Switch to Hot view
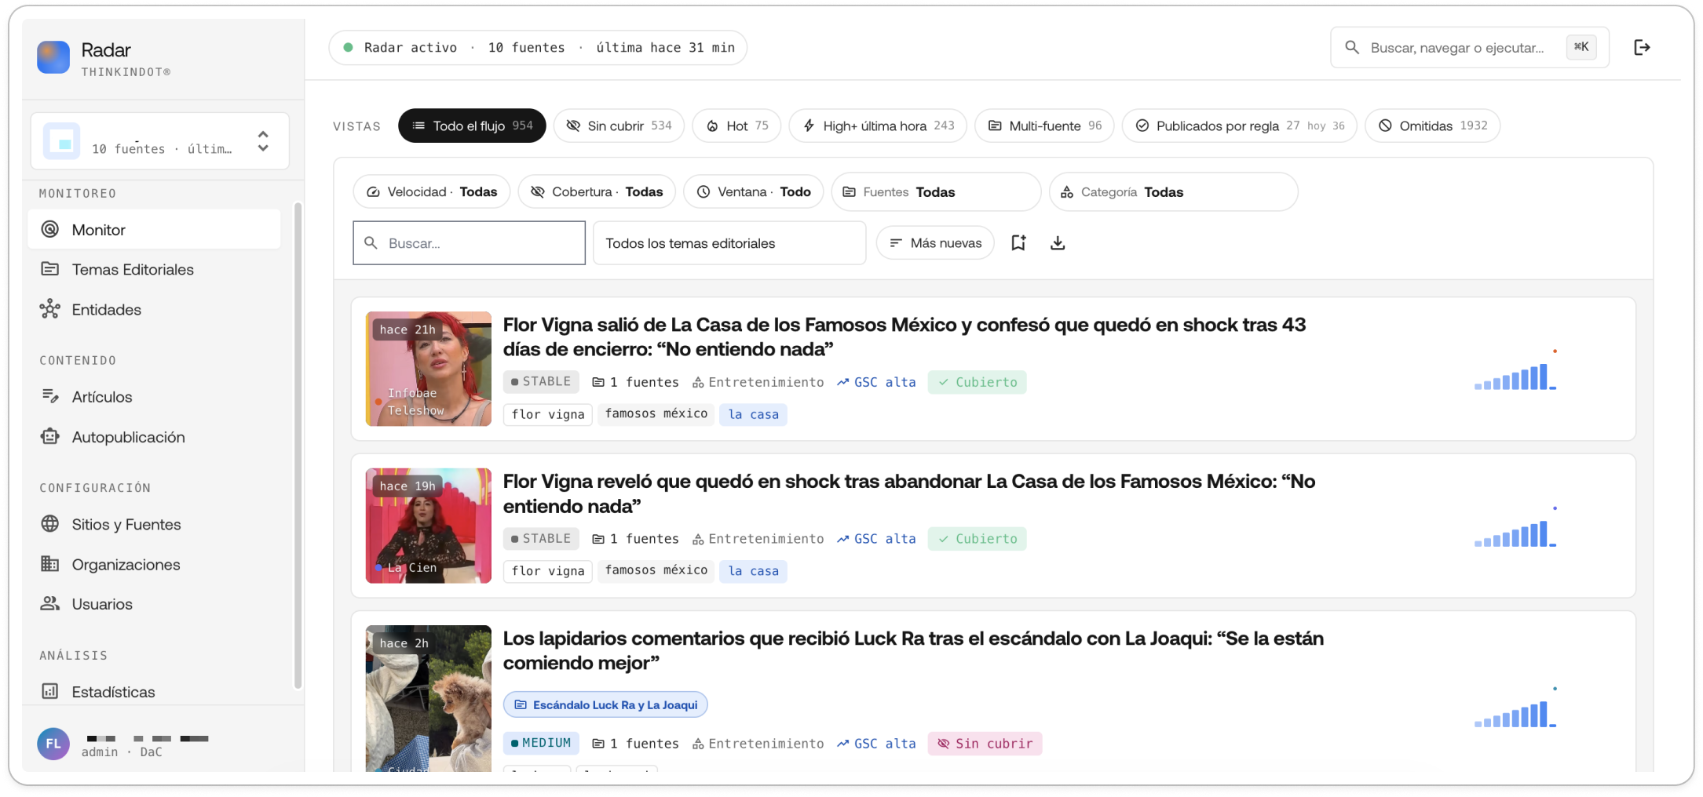Image resolution: width=1703 pixels, height=797 pixels. click(736, 126)
